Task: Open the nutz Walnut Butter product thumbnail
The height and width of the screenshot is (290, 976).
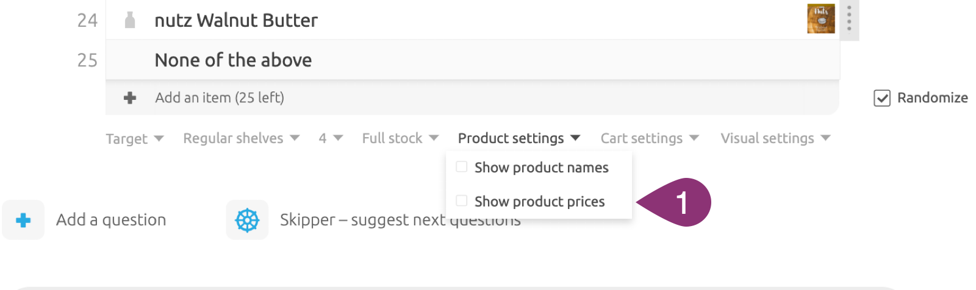Action: click(x=820, y=19)
